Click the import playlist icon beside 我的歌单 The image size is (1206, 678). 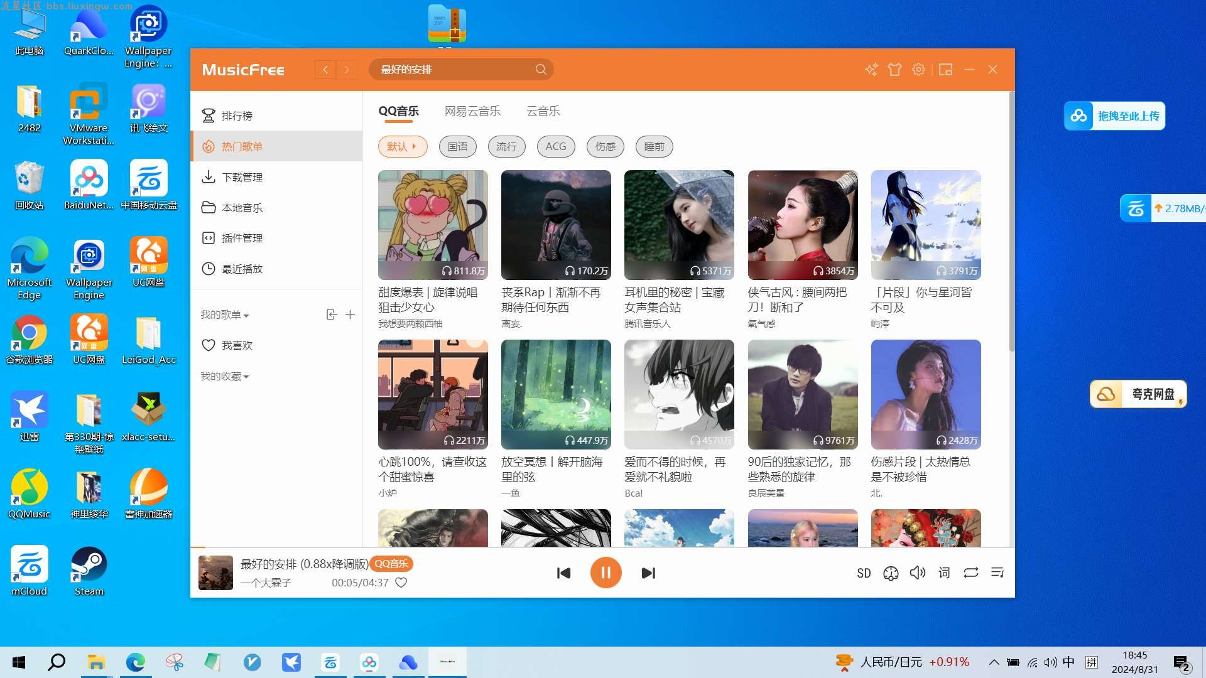point(332,315)
